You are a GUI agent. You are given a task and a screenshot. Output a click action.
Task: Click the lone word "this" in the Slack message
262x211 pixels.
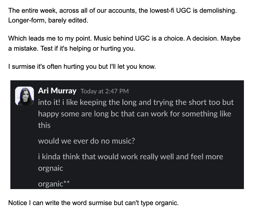pyautogui.click(x=44, y=125)
